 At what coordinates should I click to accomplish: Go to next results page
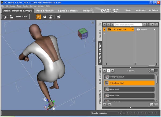pyautogui.click(x=112, y=71)
